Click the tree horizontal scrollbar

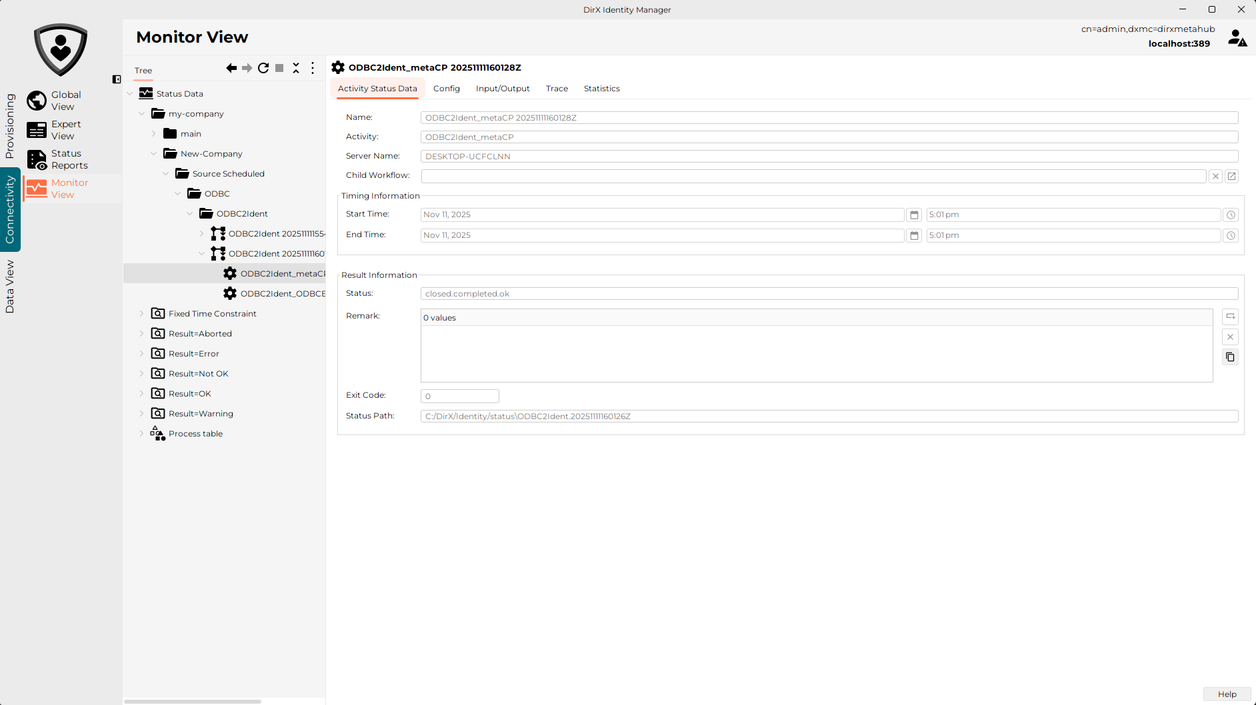192,702
